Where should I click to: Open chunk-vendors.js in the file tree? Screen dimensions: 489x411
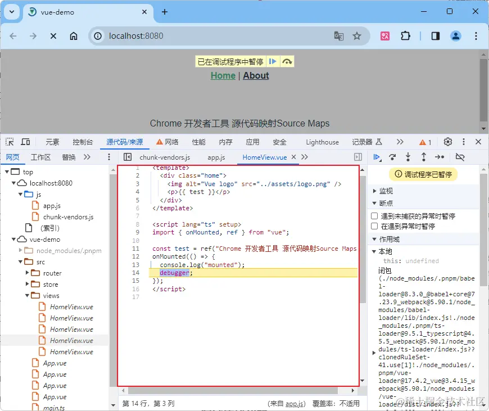pyautogui.click(x=68, y=217)
